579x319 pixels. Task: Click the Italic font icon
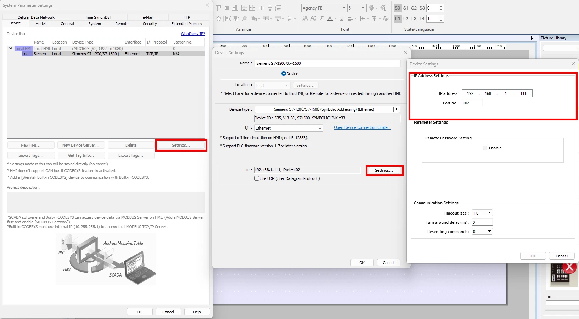321,19
